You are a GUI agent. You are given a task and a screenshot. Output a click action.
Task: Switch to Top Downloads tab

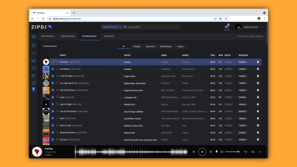pyautogui.click(x=68, y=36)
